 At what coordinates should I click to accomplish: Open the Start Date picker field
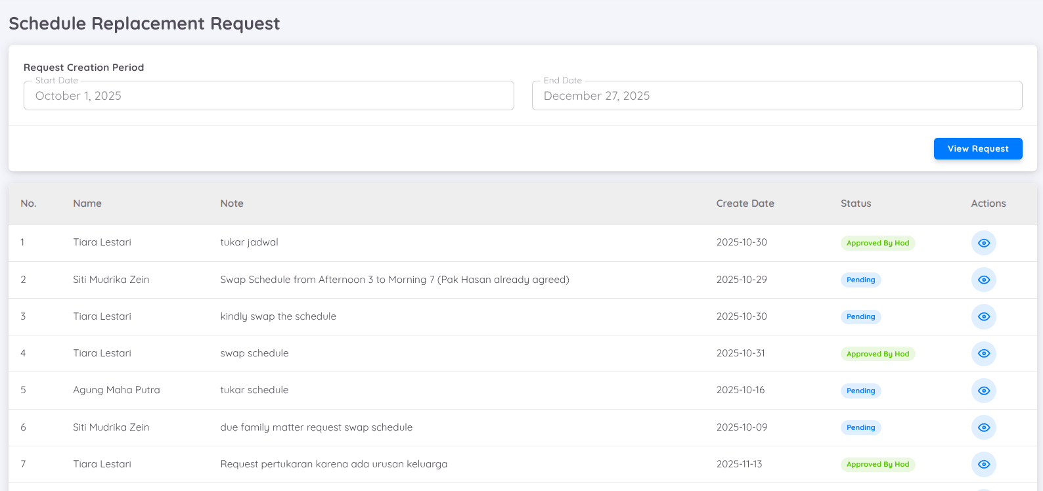(269, 96)
